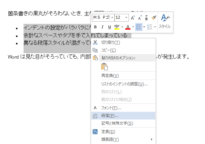205x144 pixels.
Task: Open リストのインデントの調整(U)... option
Action: [x=124, y=84]
